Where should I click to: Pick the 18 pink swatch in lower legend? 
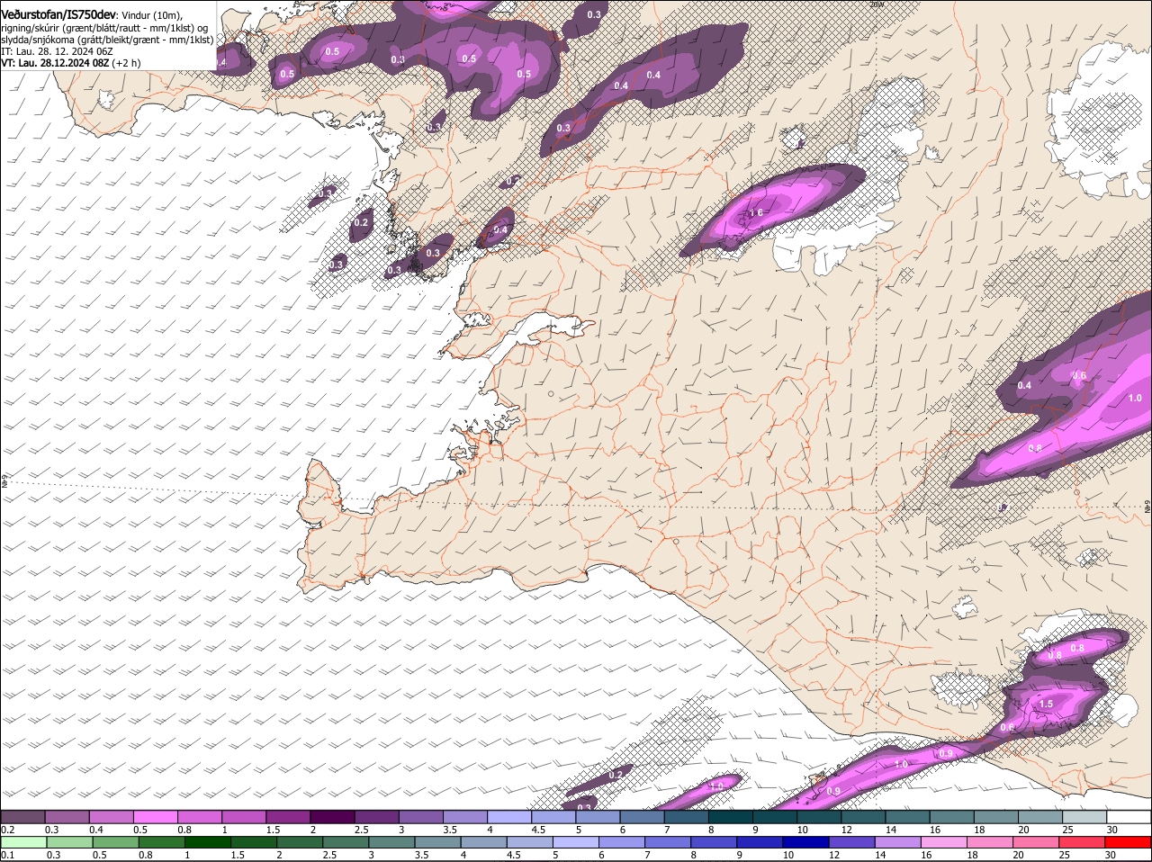(989, 842)
